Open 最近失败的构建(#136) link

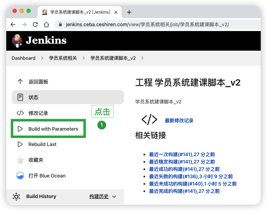click(191, 176)
